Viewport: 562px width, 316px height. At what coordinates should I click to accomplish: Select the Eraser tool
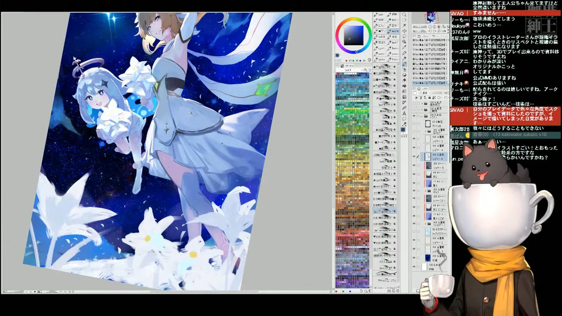click(405, 80)
